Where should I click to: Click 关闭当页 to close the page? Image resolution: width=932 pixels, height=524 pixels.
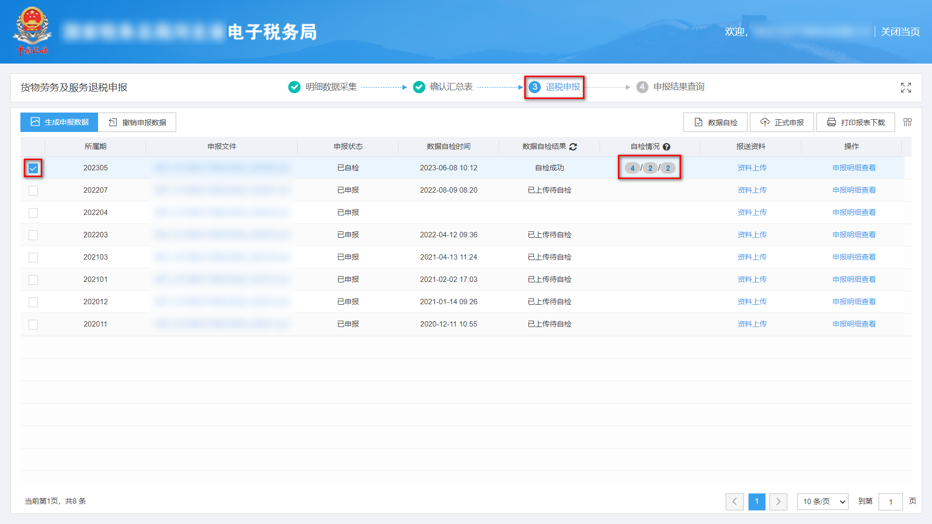899,32
